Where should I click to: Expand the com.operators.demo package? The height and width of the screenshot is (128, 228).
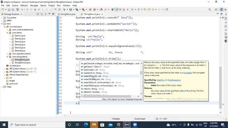point(7,54)
